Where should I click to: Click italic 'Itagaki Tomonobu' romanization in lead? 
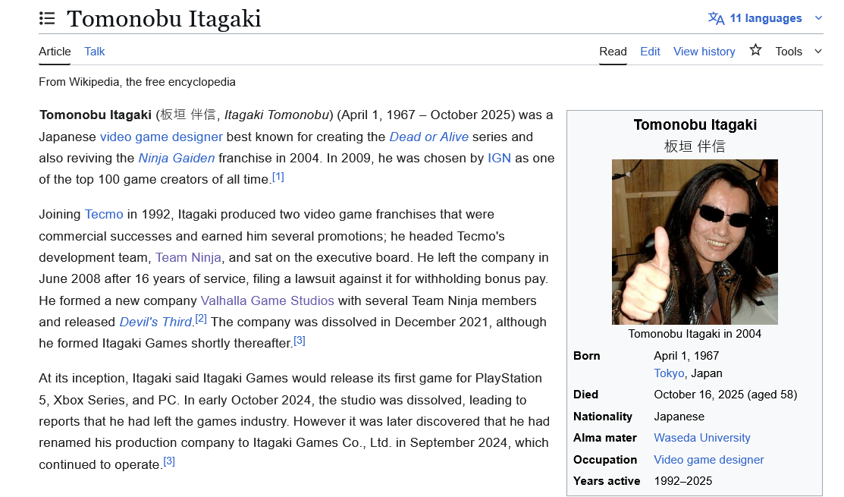[x=276, y=115]
